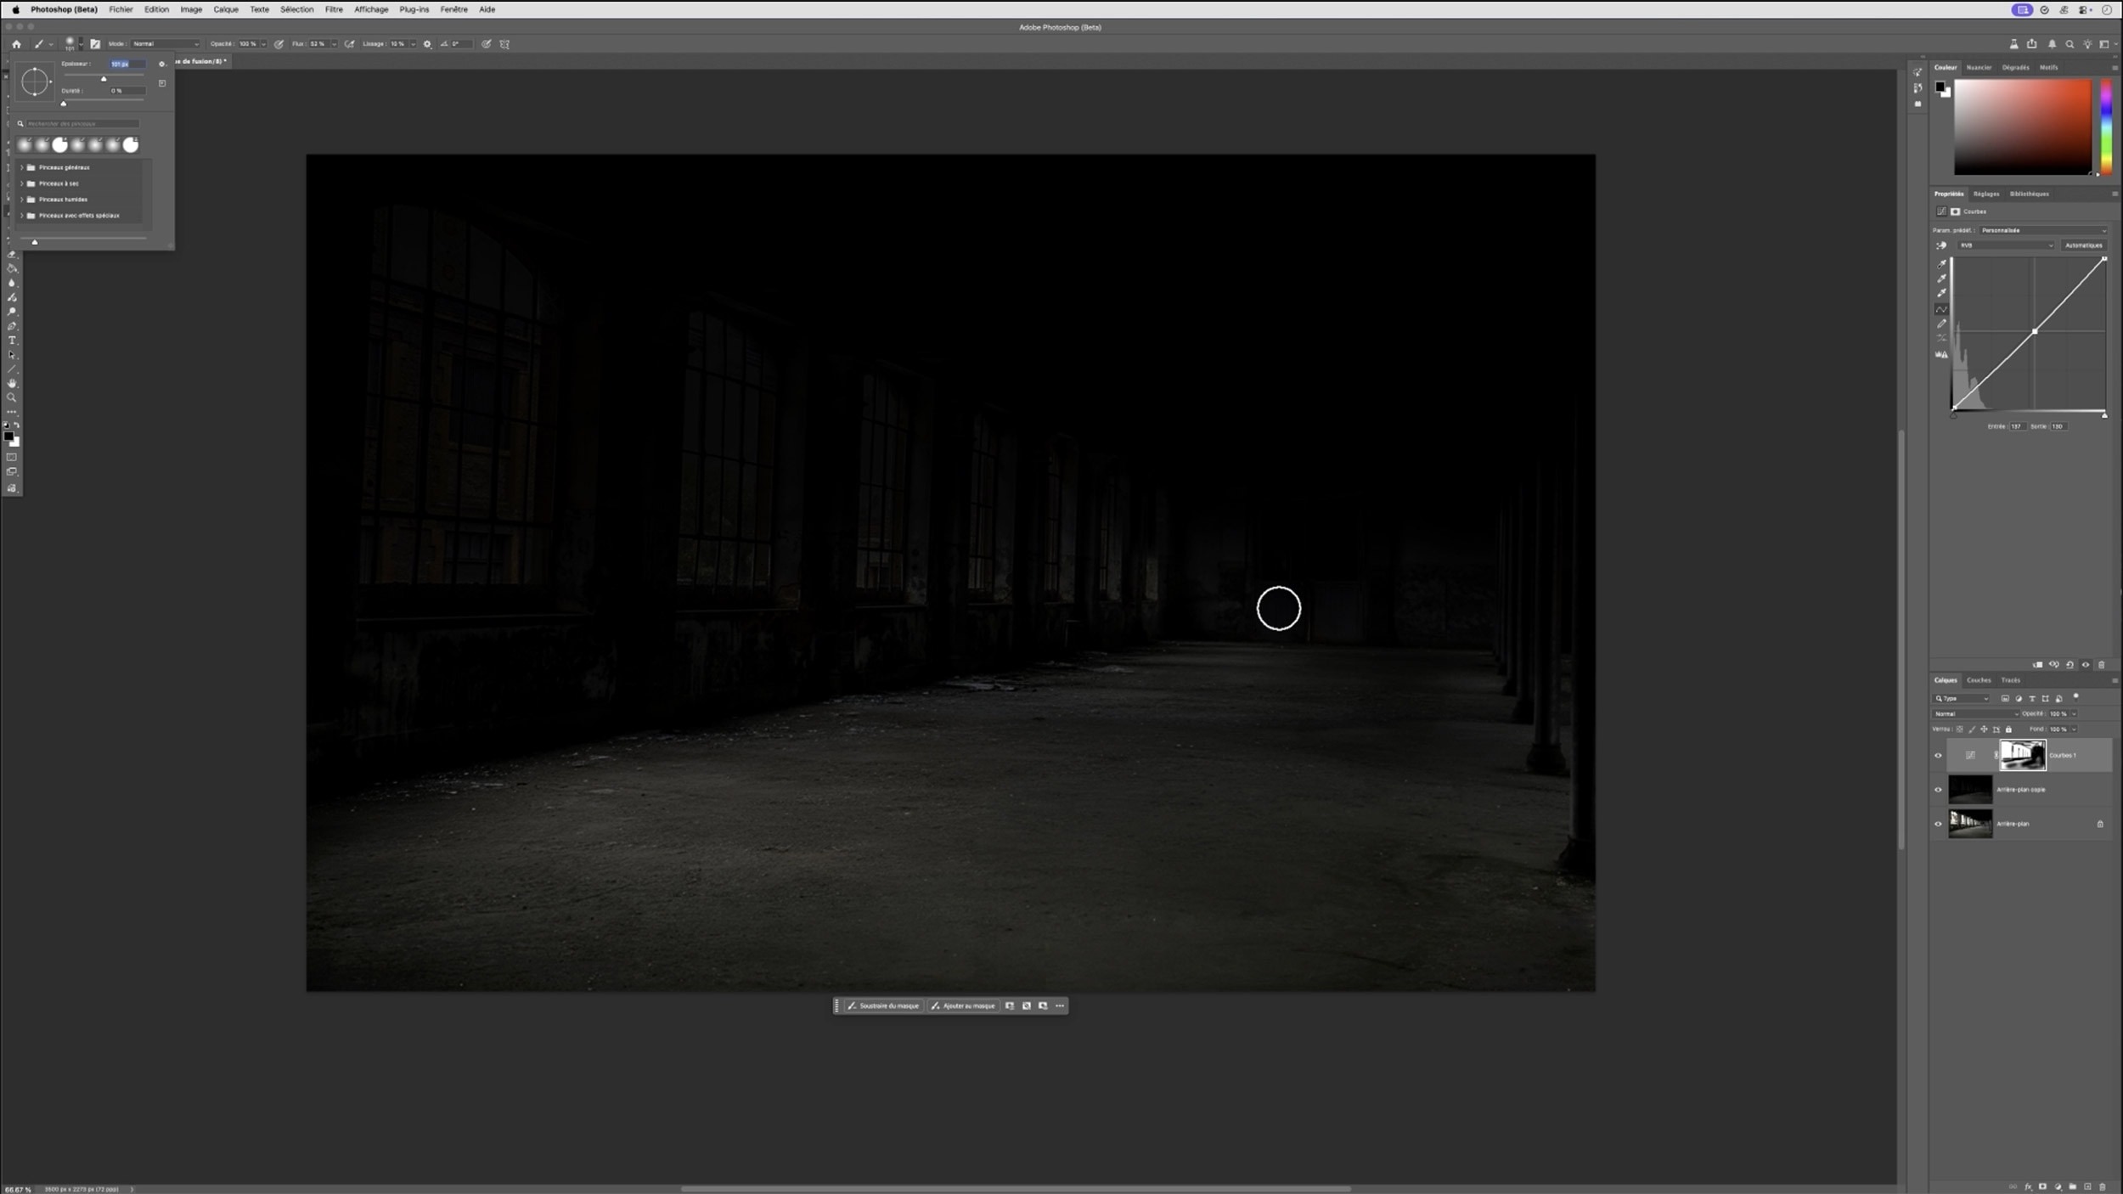The height and width of the screenshot is (1194, 2123).
Task: Click the smoothing options gear icon
Action: (x=427, y=44)
